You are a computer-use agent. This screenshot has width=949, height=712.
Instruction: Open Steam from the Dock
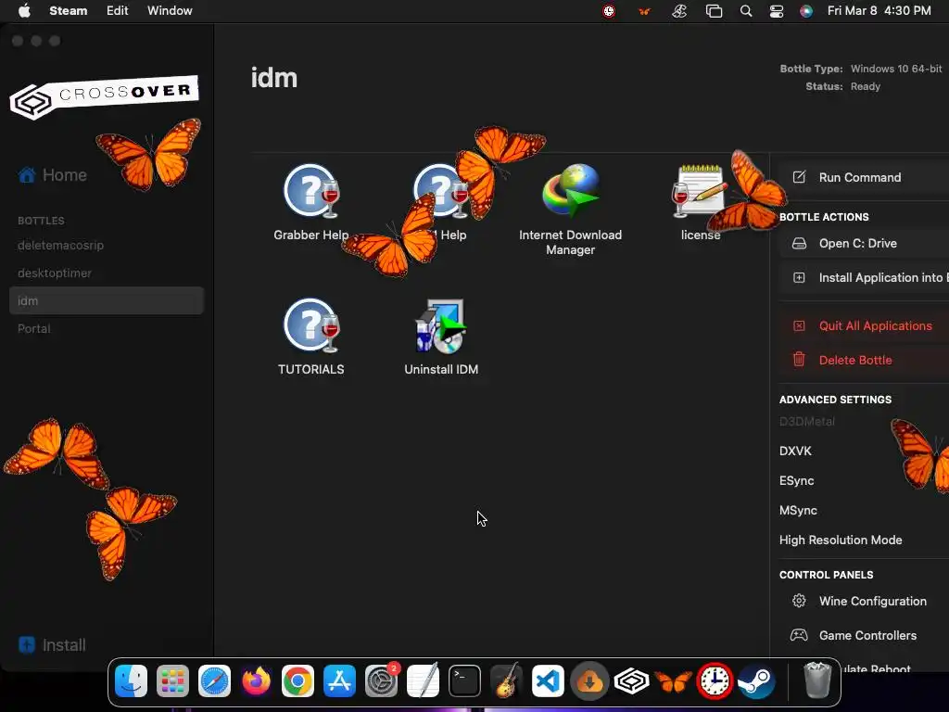tap(756, 681)
